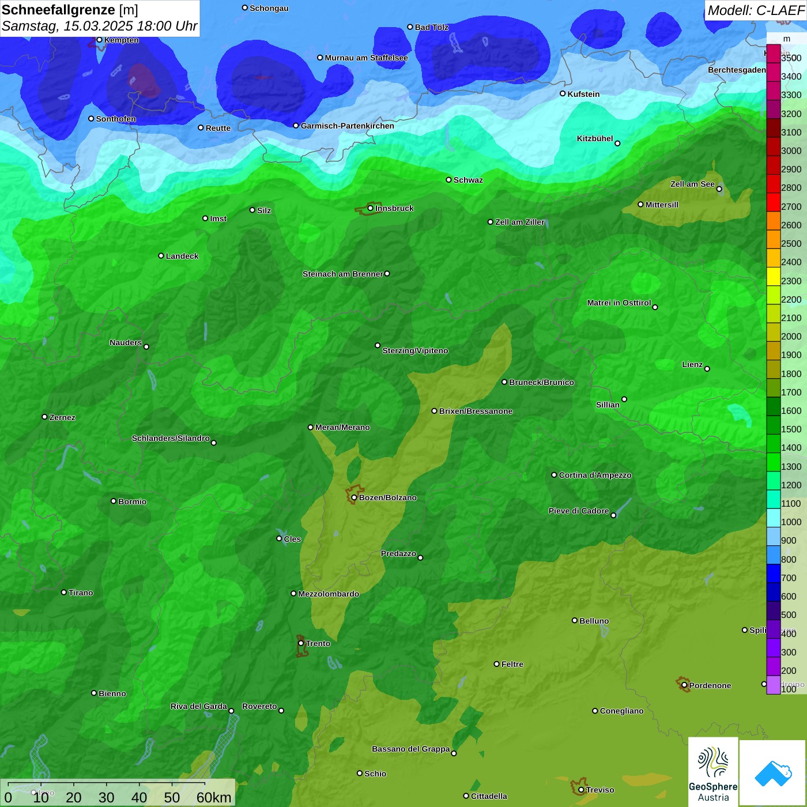Click the Lienz location dot
Screen dimensions: 807x807
coord(707,369)
